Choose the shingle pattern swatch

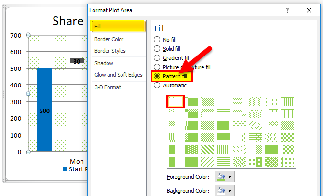[x=271, y=138]
